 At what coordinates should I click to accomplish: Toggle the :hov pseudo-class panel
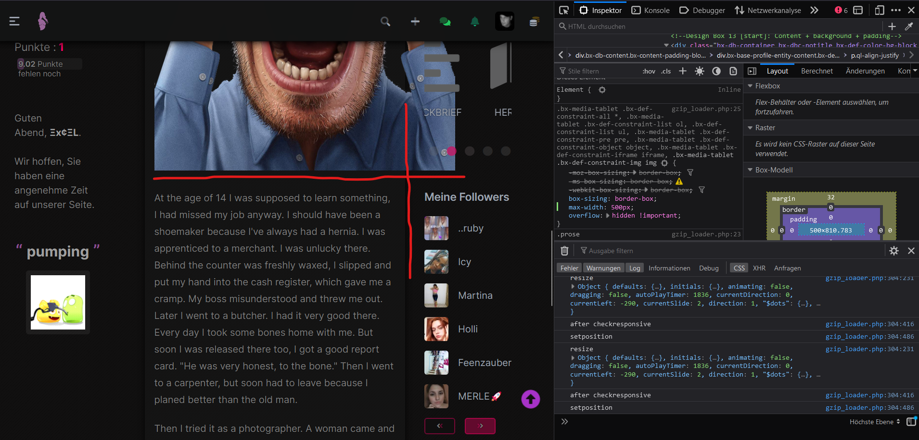[x=649, y=71]
